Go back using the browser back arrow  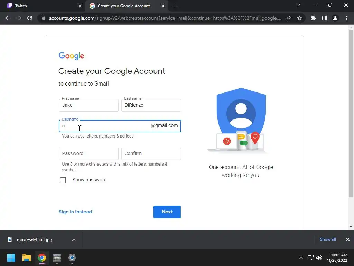coord(8,18)
